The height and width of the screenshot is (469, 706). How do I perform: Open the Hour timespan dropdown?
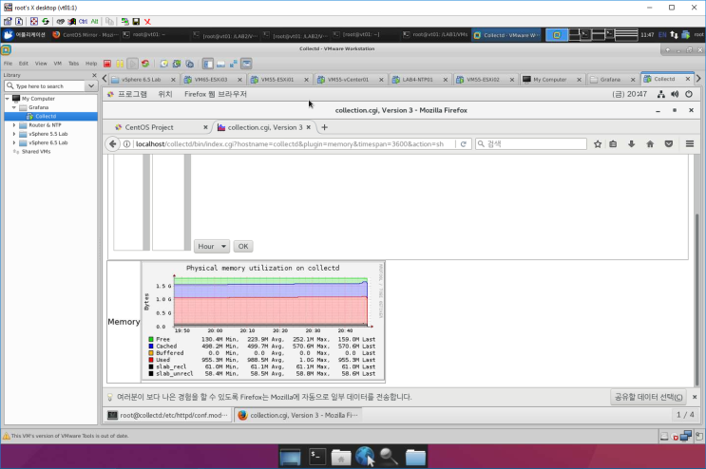[x=212, y=246]
